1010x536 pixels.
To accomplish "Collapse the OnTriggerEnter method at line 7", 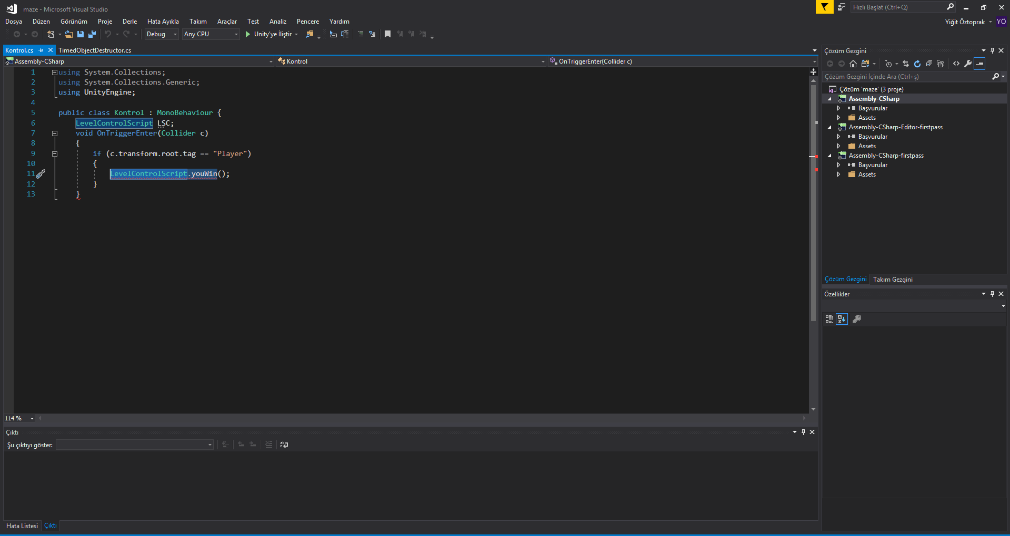I will pyautogui.click(x=54, y=133).
